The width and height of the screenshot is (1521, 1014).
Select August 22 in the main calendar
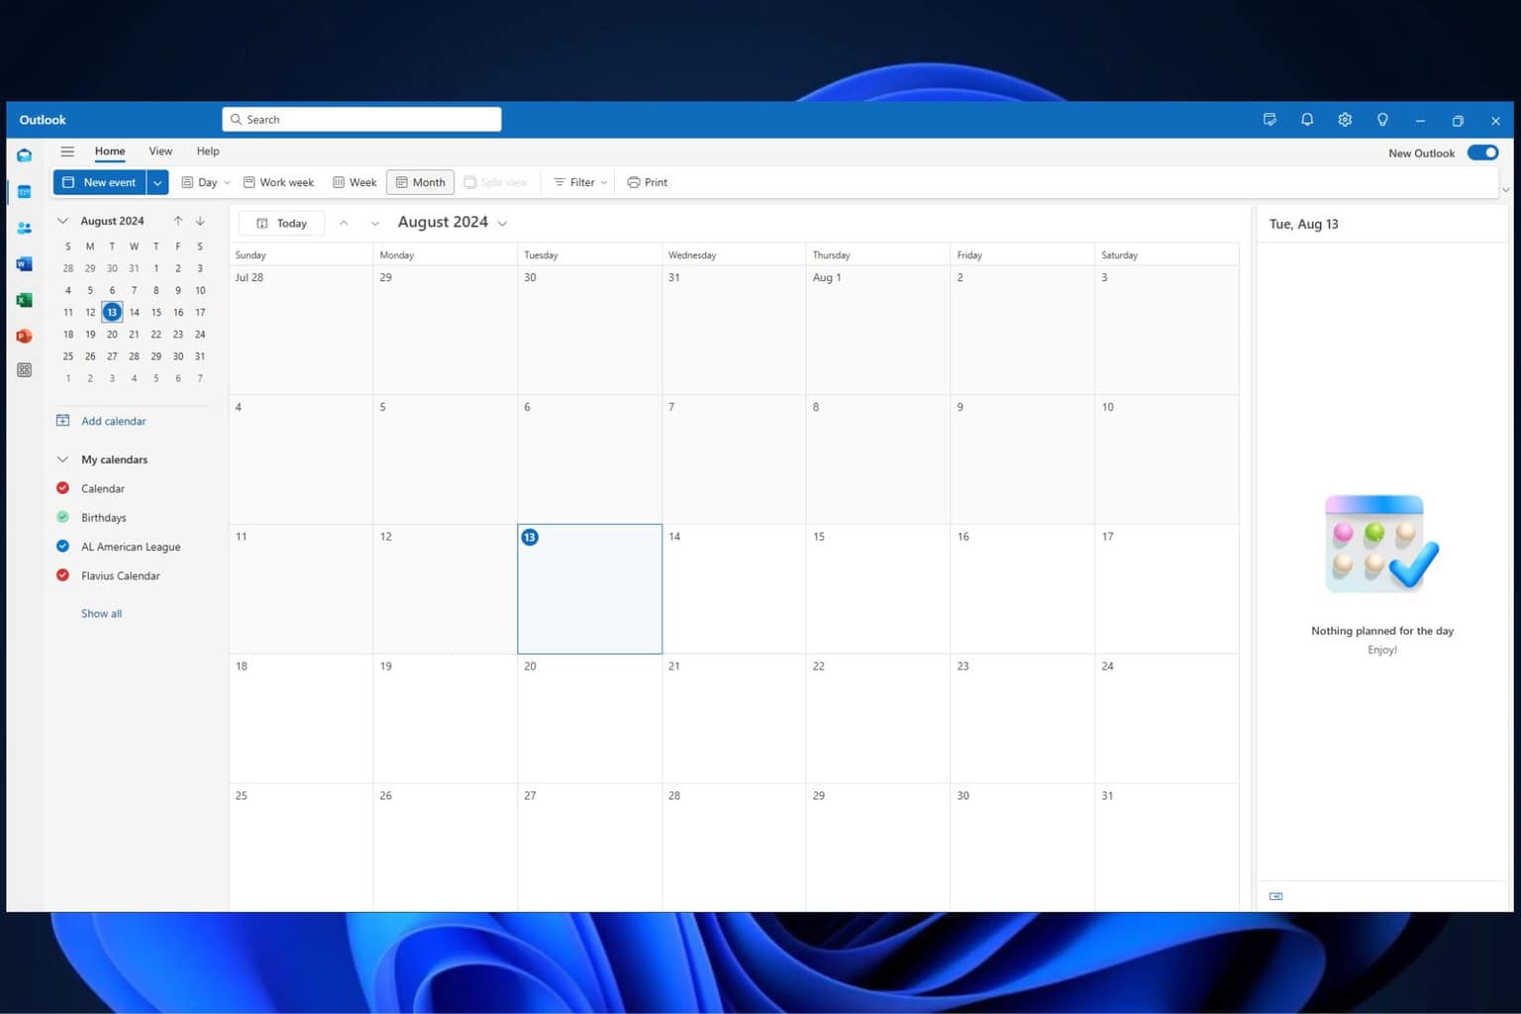(877, 718)
